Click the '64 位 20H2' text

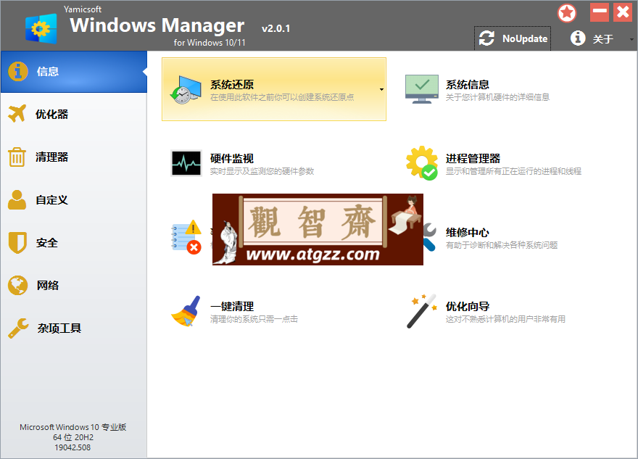pyautogui.click(x=73, y=437)
